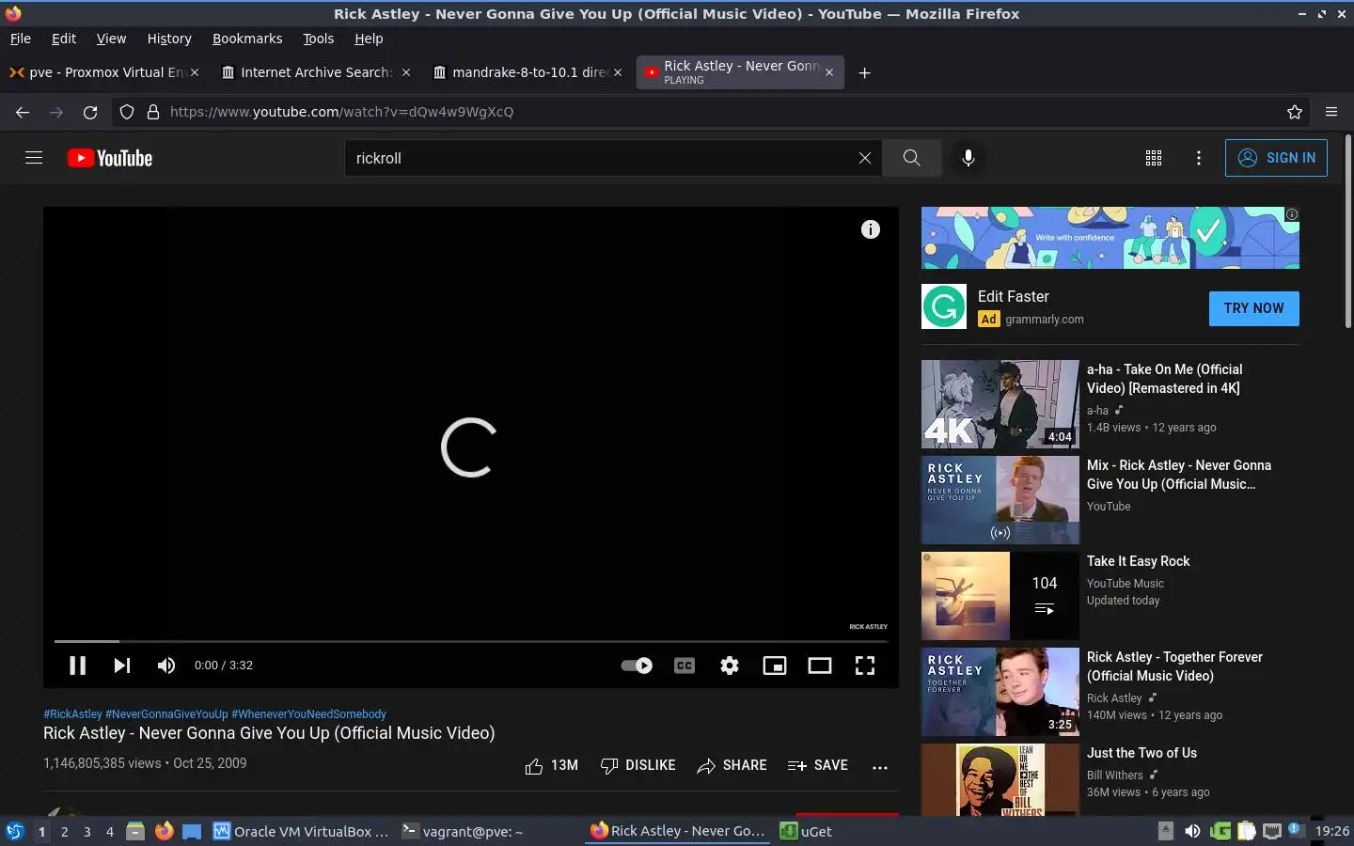Switch to Oracle VM VirtualBox window
This screenshot has height=846, width=1354.
tap(301, 831)
